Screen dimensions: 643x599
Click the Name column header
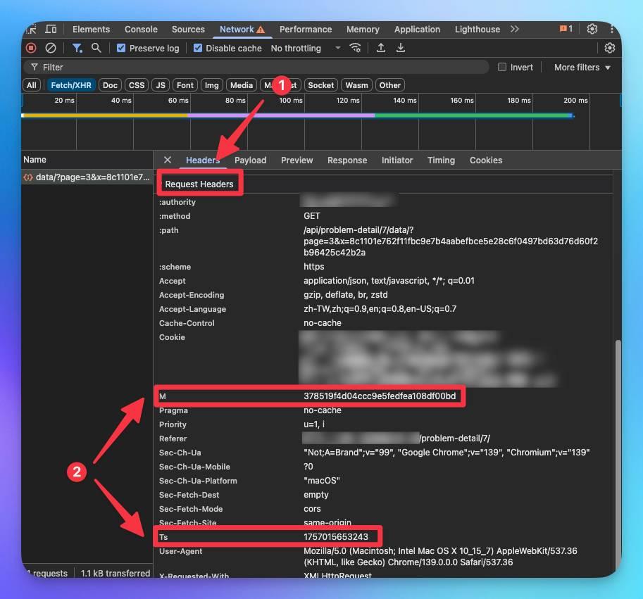87,160
